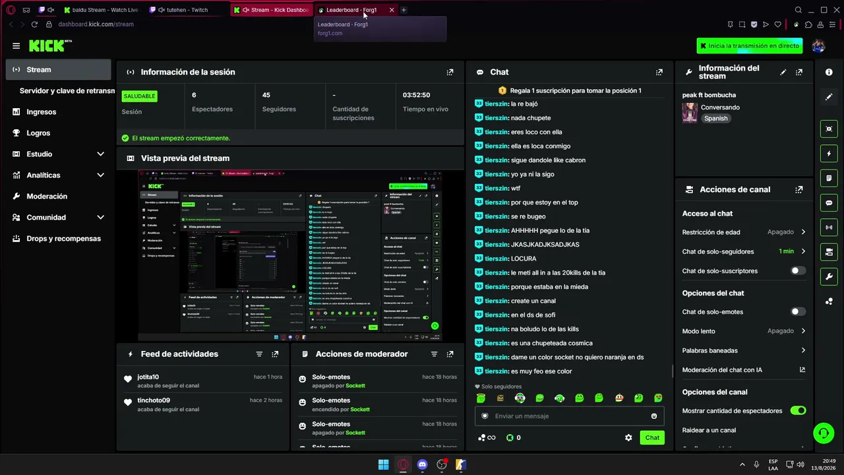Image resolution: width=844 pixels, height=475 pixels.
Task: Click Raidear a un canal
Action: [x=709, y=430]
